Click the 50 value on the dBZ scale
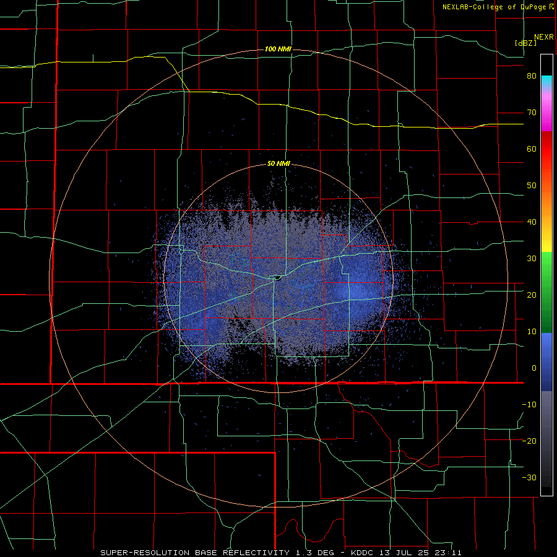This screenshot has width=557, height=557. click(x=532, y=186)
